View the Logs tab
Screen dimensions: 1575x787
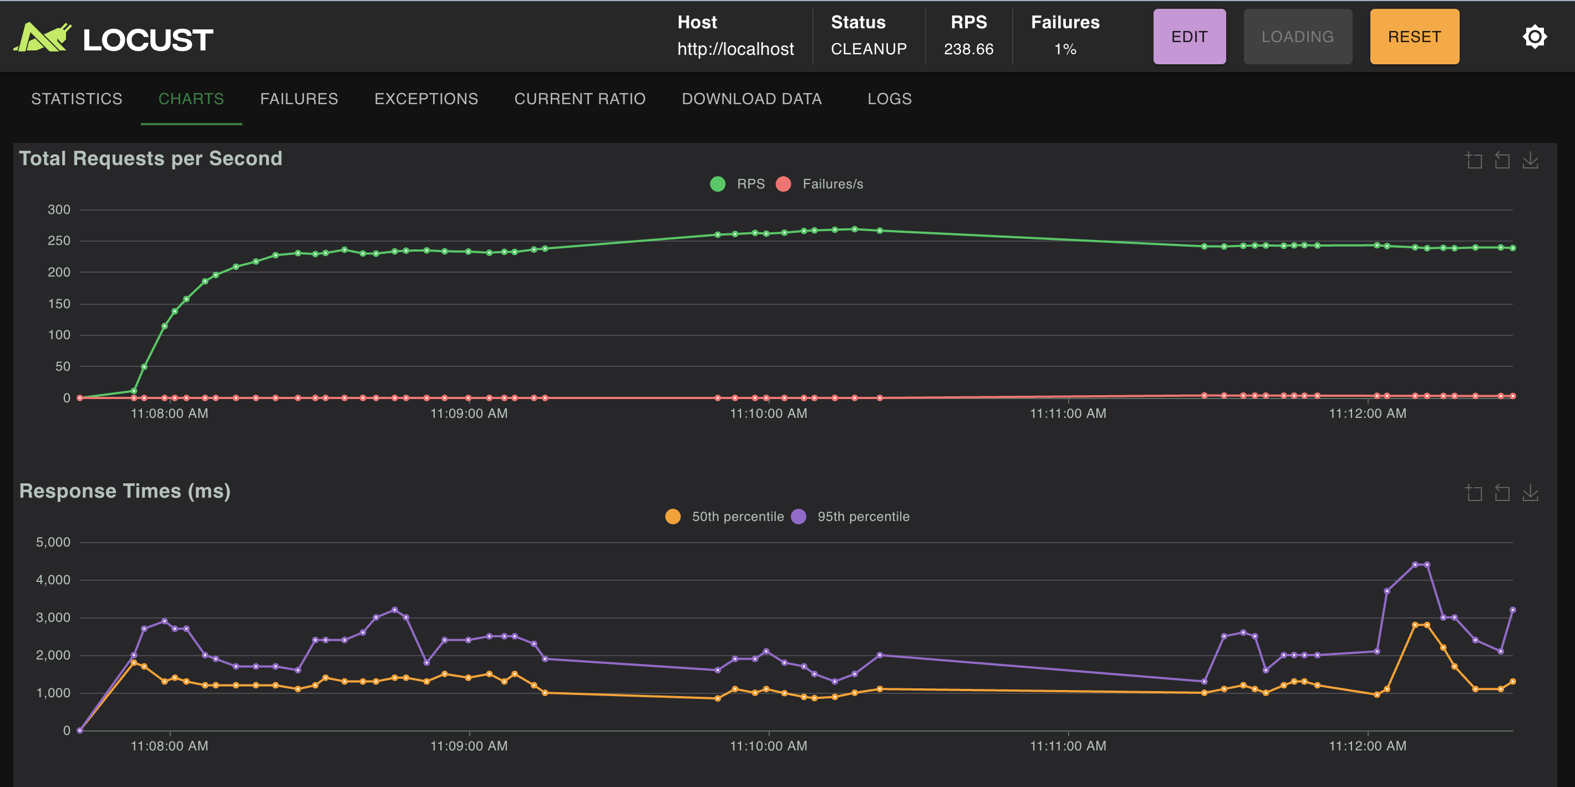click(889, 99)
